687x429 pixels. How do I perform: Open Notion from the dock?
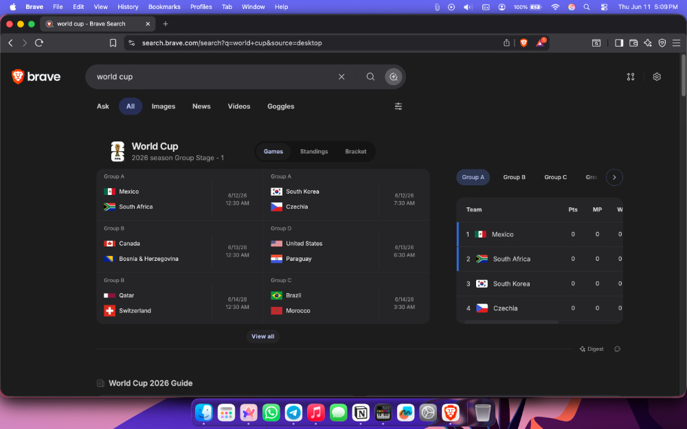pyautogui.click(x=361, y=413)
